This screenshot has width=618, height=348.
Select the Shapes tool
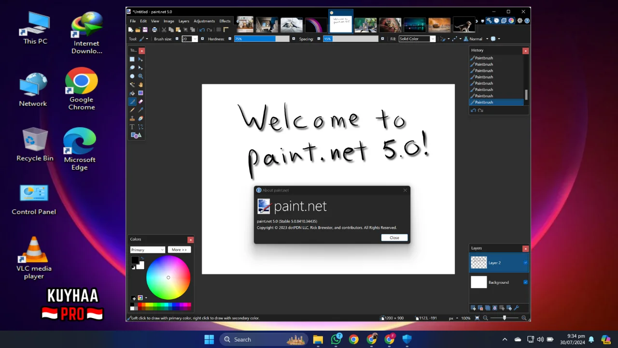click(x=136, y=135)
